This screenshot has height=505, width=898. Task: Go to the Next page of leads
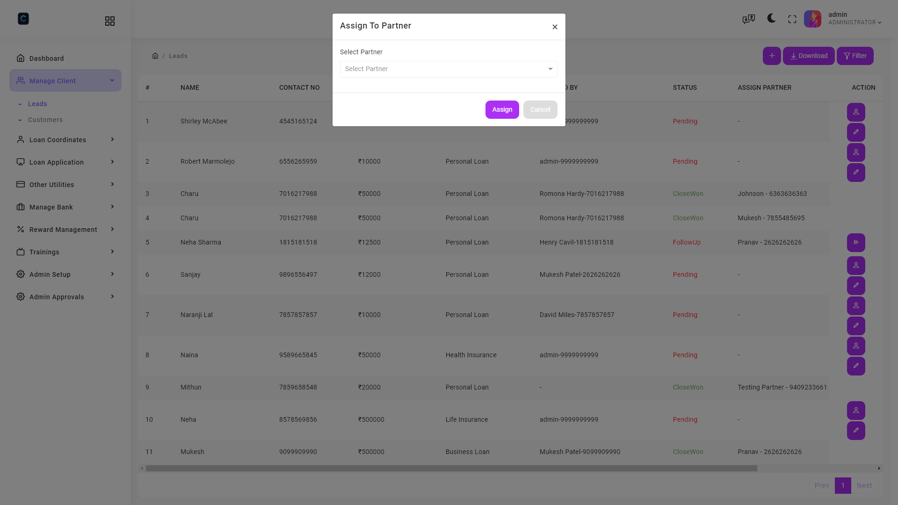864,485
